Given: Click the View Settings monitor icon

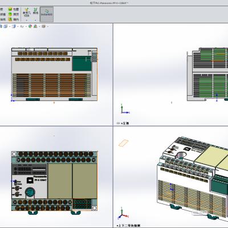Looking at the screenshot, I should point(43,26).
